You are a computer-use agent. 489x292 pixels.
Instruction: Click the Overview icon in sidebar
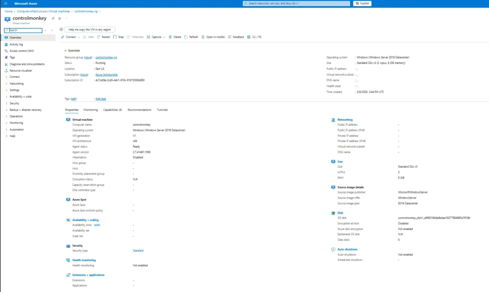pos(6,38)
